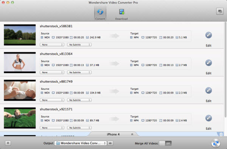Viewport: 227px width, 149px height.
Task: Open the media browser icon at top right
Action: point(220,11)
